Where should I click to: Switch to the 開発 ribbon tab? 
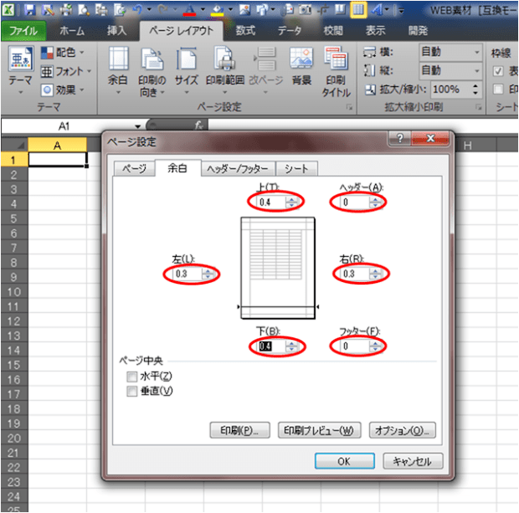coord(418,31)
